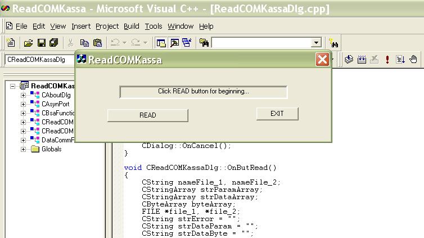The height and width of the screenshot is (238, 424).
Task: Click the line 'CStringArray strParamArray;'
Action: click(x=202, y=190)
